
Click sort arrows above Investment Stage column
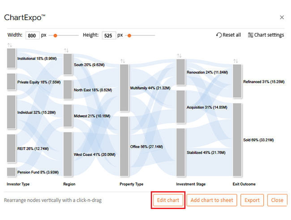tap(179, 55)
